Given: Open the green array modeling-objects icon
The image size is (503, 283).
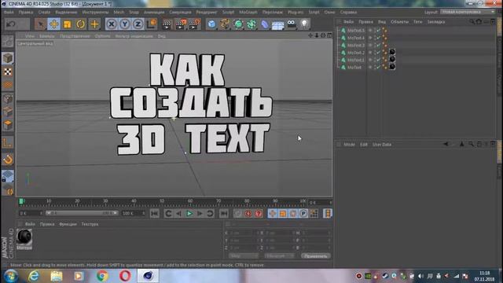Looking at the screenshot, I should [x=251, y=24].
